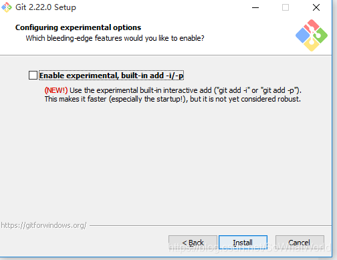The height and width of the screenshot is (260, 337).
Task: Click the green diamond of the Git logo
Action: tap(320, 35)
